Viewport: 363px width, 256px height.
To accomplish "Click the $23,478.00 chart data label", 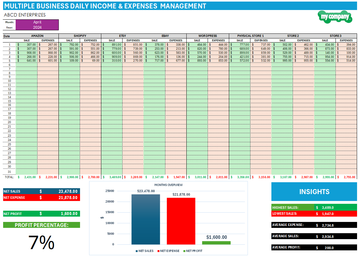I will (x=146, y=191).
